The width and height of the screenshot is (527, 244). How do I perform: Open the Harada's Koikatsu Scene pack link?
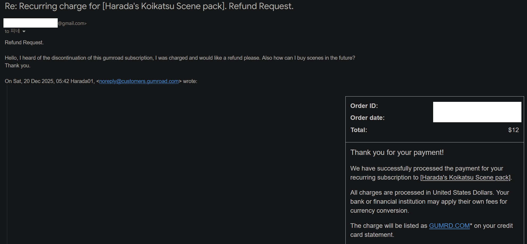pos(466,177)
